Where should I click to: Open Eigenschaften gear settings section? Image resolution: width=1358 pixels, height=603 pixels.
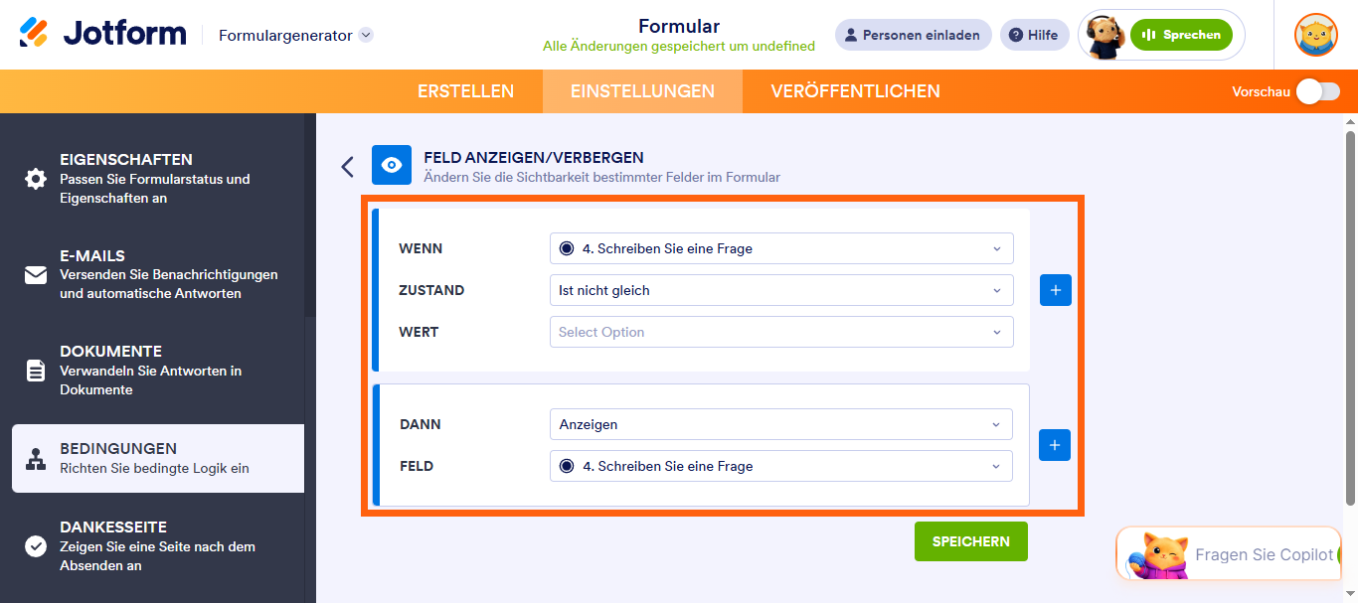coord(158,178)
